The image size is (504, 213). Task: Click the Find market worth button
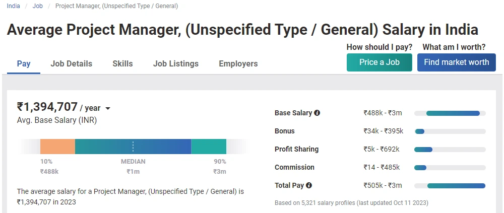(457, 62)
